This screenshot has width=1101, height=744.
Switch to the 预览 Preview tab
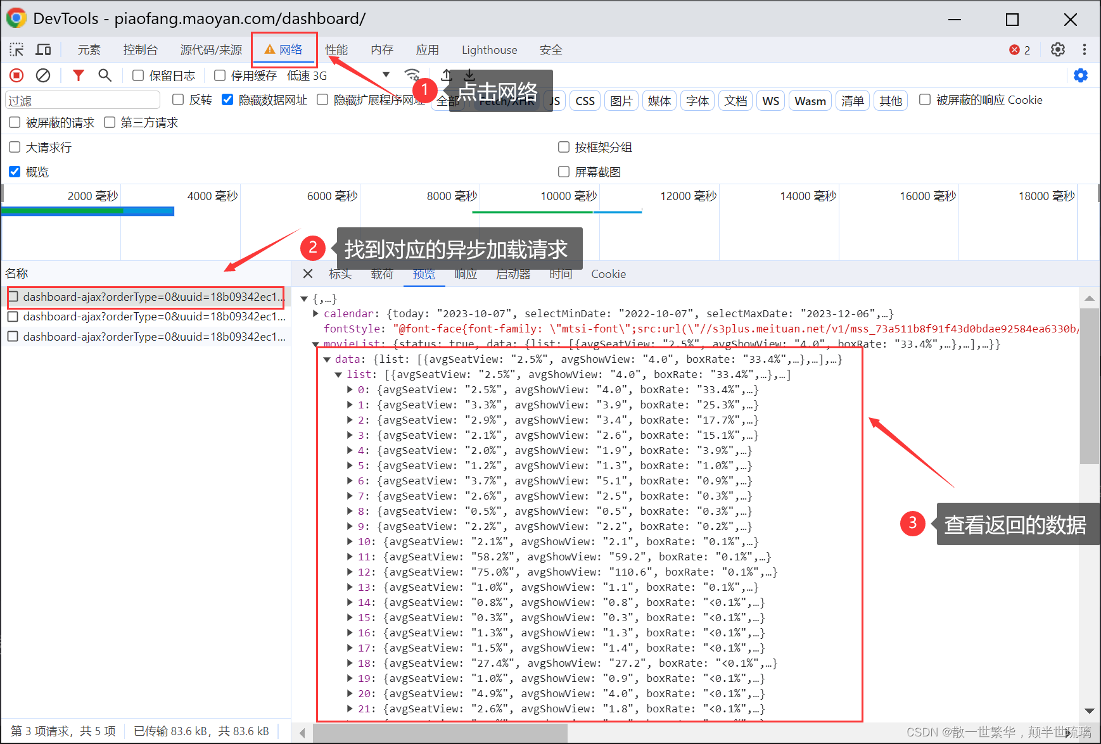tap(424, 274)
